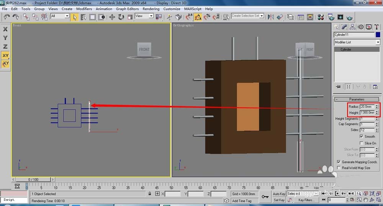Open the Modifiers menu

(x=84, y=9)
